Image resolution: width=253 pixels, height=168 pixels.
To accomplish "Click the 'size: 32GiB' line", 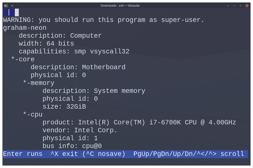I will pos(64,107).
